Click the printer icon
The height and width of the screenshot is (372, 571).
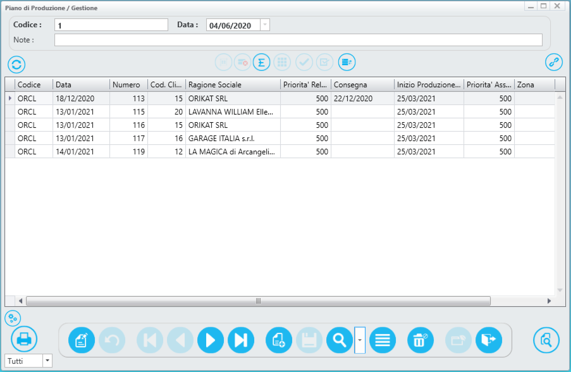coord(24,339)
